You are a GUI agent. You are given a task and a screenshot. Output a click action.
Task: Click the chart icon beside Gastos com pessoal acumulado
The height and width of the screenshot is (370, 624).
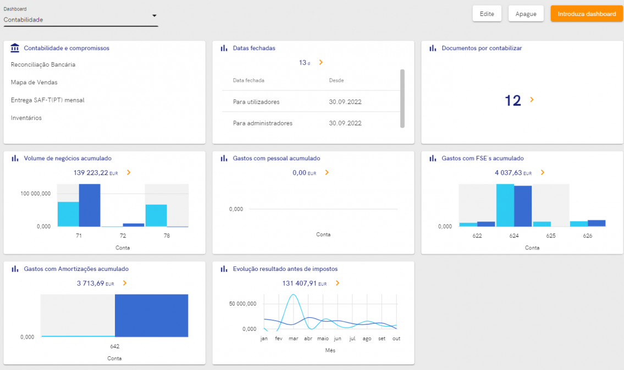point(224,158)
